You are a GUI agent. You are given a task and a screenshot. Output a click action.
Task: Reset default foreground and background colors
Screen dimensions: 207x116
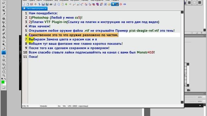coord(2,79)
